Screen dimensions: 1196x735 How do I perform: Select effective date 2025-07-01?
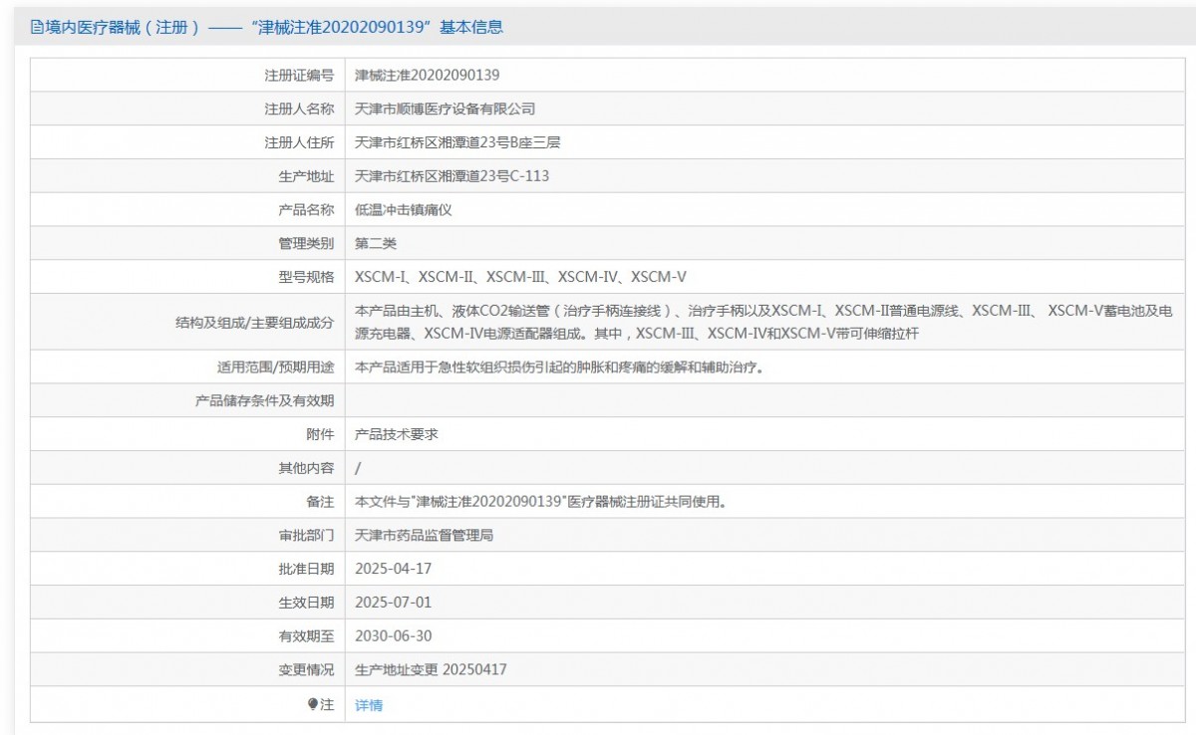click(394, 603)
